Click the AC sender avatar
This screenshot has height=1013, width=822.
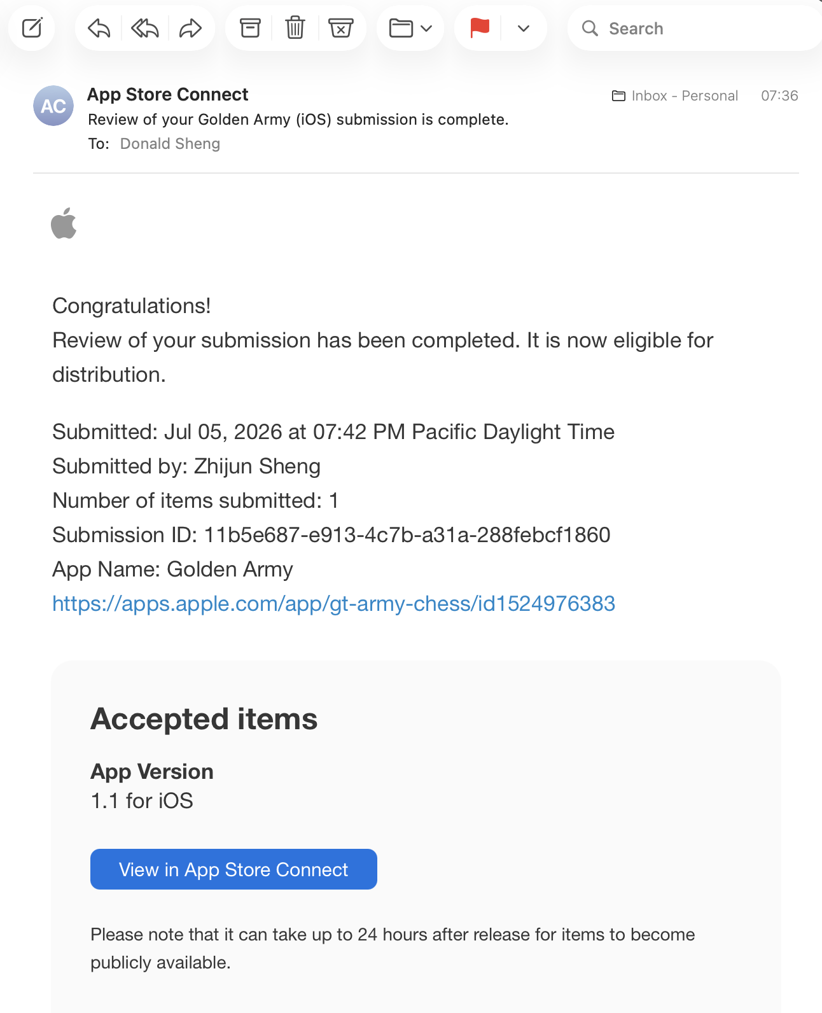[x=53, y=106]
